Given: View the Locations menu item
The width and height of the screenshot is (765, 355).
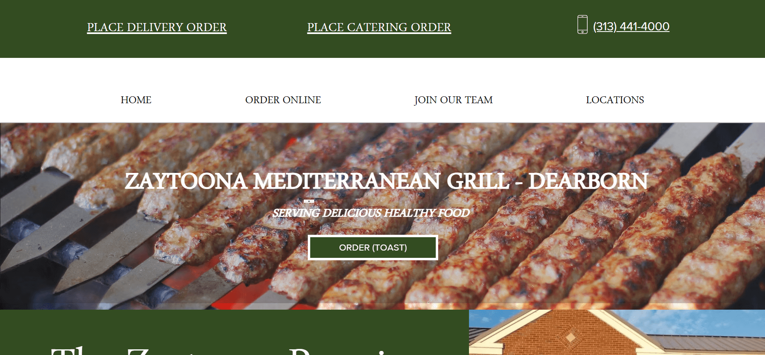Looking at the screenshot, I should tap(615, 100).
